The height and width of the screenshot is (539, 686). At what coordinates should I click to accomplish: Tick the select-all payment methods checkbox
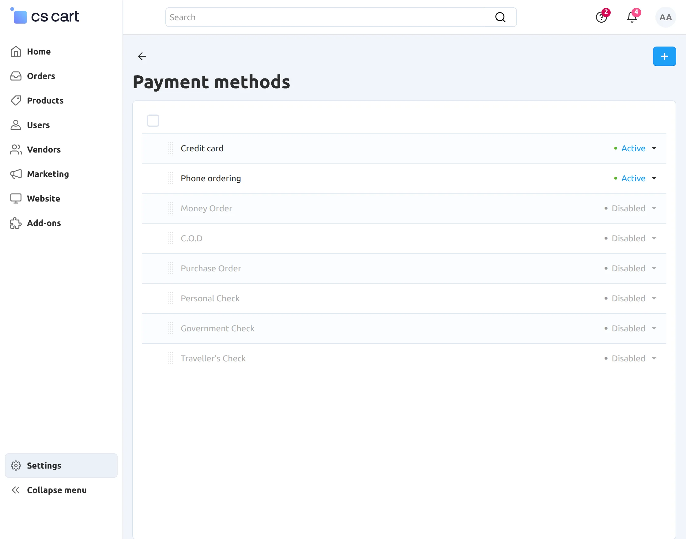pos(153,121)
